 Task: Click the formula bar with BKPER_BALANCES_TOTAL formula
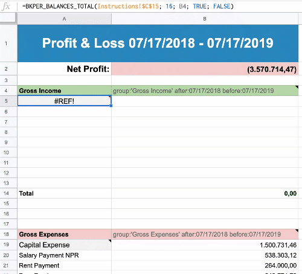(x=159, y=6)
